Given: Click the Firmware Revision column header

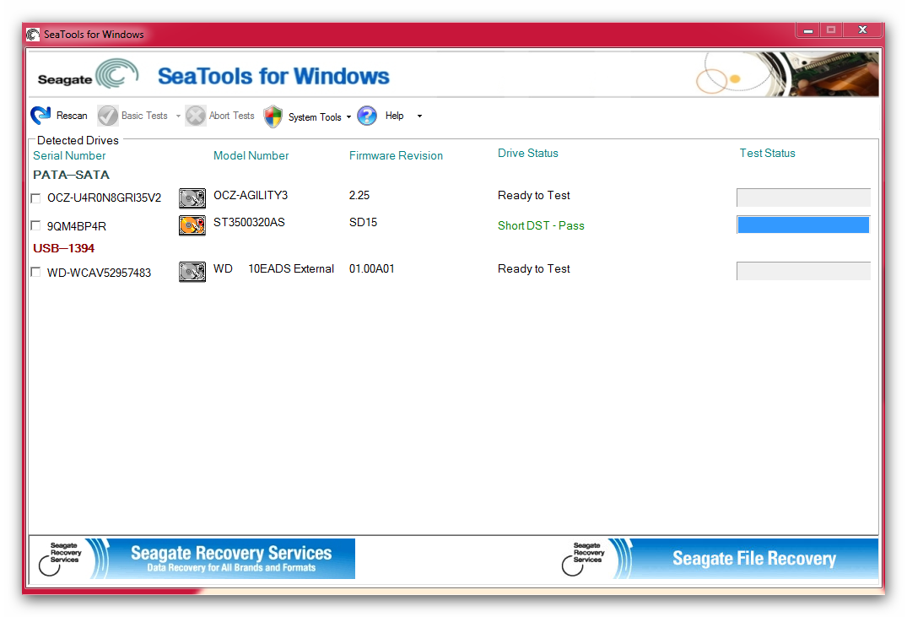Looking at the screenshot, I should point(396,155).
